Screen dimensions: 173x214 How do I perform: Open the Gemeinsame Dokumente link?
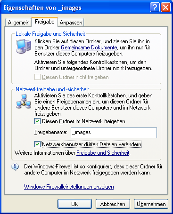pos(89,48)
